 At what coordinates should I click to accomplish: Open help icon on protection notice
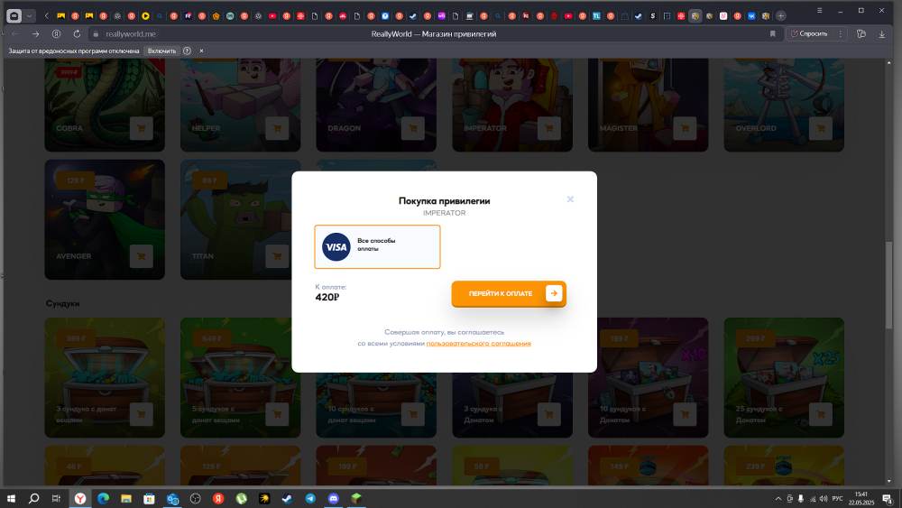[x=187, y=51]
